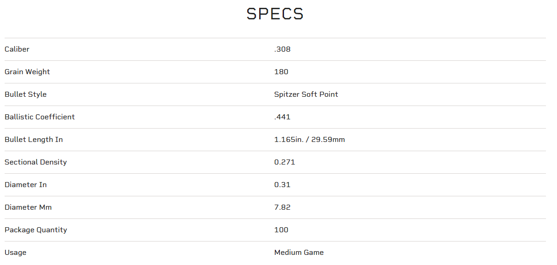
Task: Click the 180 grain weight value
Action: (281, 72)
